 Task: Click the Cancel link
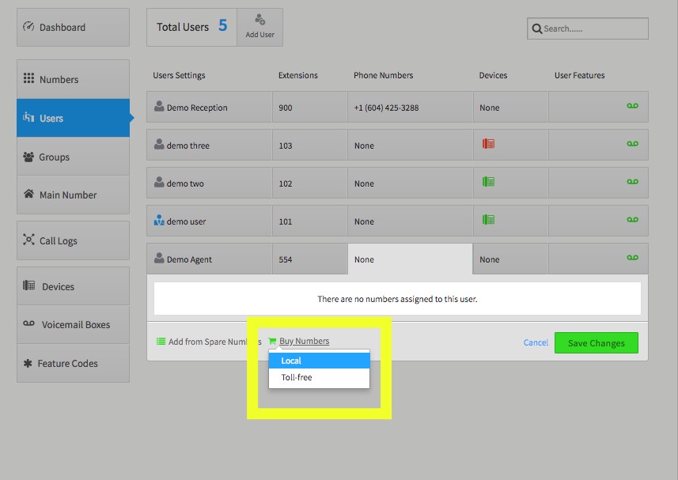click(536, 342)
